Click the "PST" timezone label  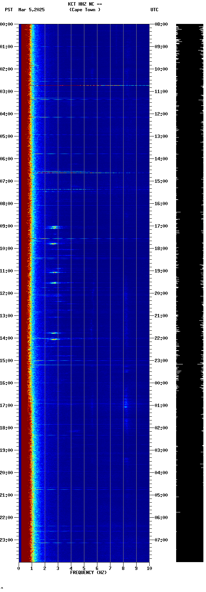9,10
